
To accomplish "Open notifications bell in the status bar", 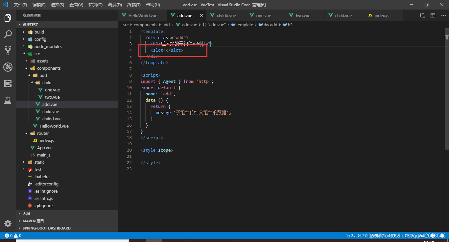I will (x=442, y=235).
